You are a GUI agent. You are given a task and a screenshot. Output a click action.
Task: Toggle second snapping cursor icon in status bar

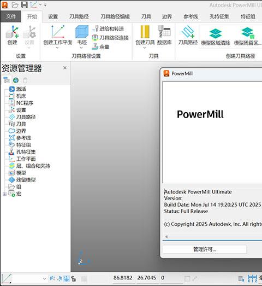coord(59,278)
